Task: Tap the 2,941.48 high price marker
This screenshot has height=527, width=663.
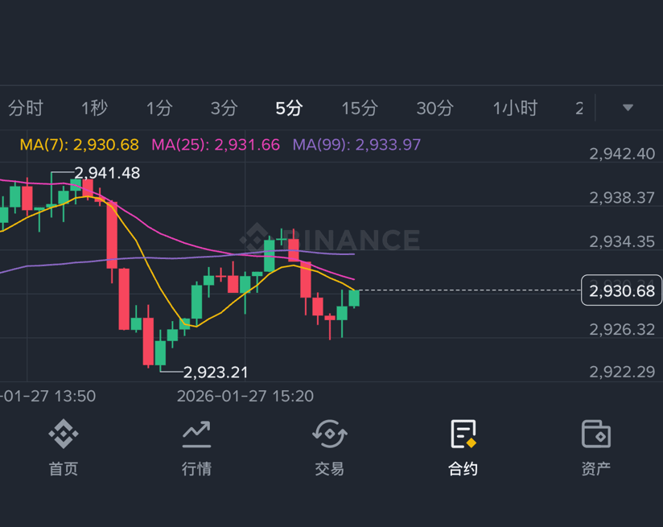Action: (107, 172)
